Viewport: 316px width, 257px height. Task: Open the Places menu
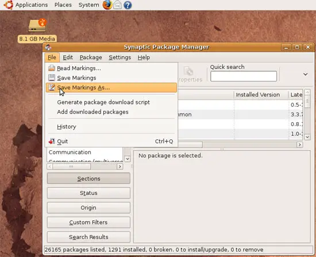pyautogui.click(x=63, y=5)
